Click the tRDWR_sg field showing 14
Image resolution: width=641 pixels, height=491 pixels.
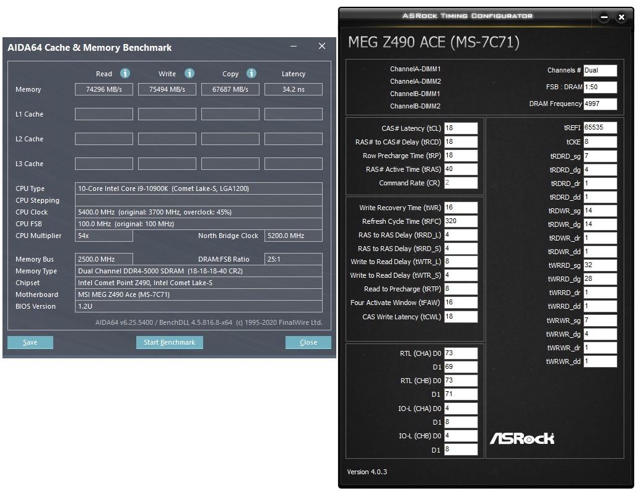click(x=600, y=211)
